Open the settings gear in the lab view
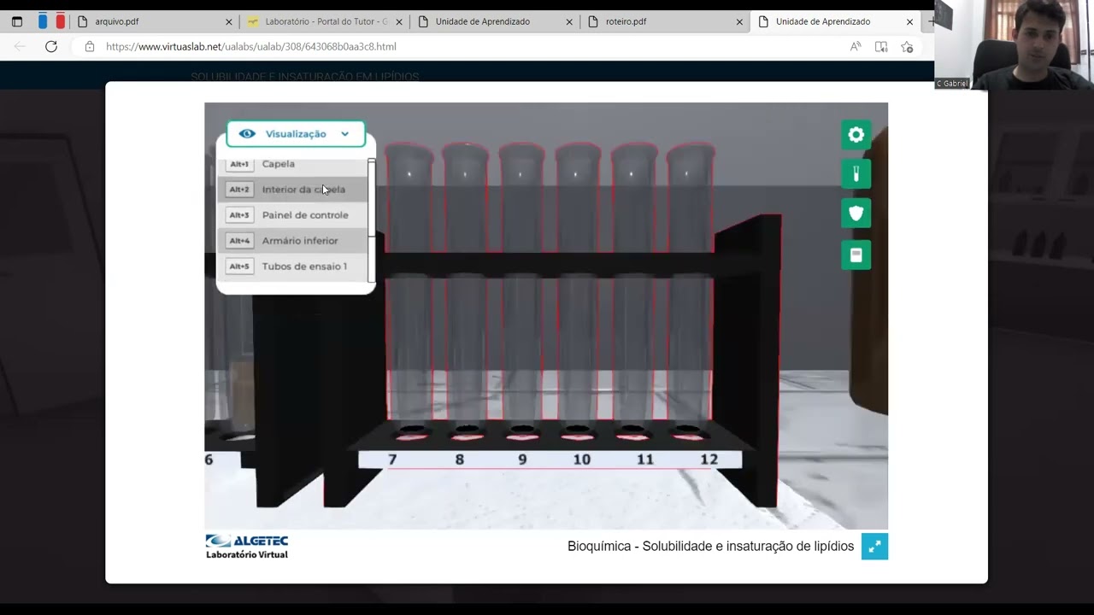Viewport: 1094px width, 615px height. click(856, 135)
